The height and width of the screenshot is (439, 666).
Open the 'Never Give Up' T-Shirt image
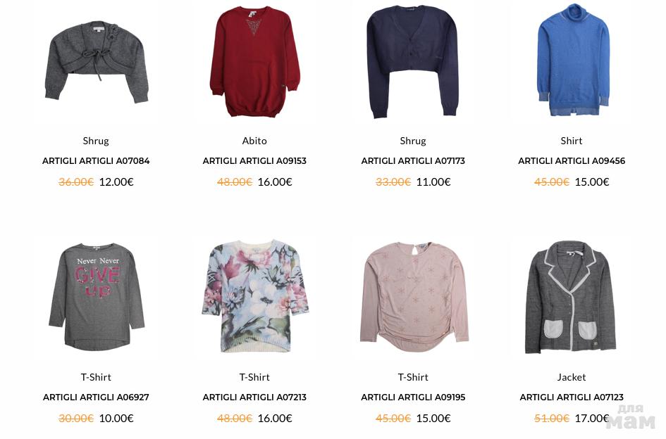pyautogui.click(x=97, y=297)
